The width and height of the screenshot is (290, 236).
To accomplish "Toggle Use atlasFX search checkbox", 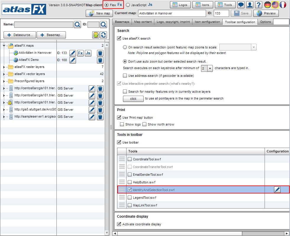I will [x=119, y=38].
